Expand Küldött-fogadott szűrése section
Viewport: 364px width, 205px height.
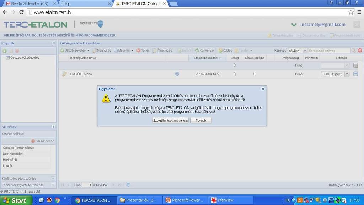(x=53, y=179)
